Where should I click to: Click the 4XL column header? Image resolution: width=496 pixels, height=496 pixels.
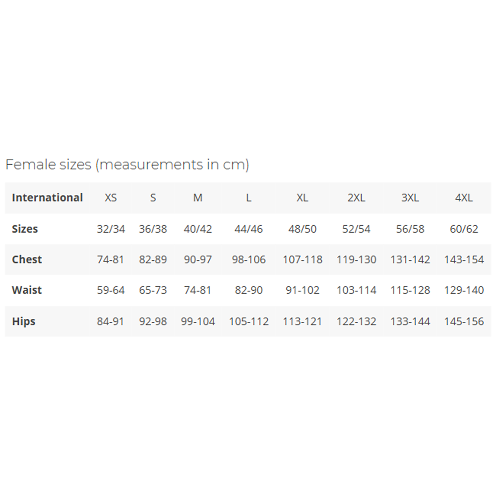tap(464, 198)
